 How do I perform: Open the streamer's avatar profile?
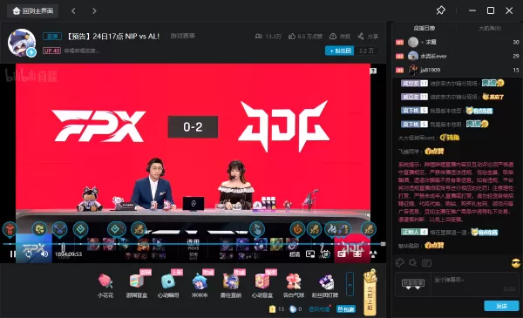[x=22, y=43]
